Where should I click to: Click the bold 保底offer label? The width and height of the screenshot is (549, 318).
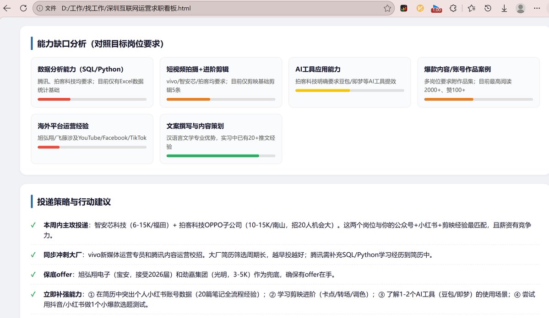coord(58,275)
